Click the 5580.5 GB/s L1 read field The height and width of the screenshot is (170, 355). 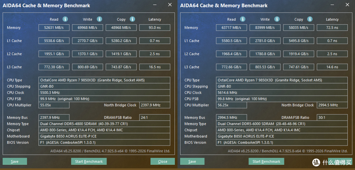[x=231, y=41]
